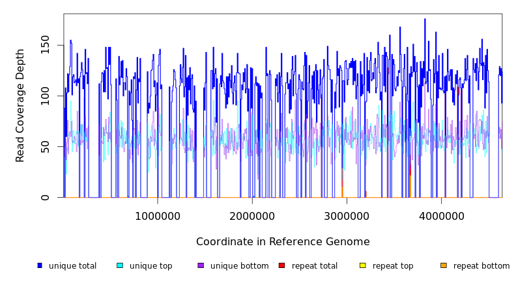Screen dimensions: 516x281
Task: Select the 'unique bottom' legend label
Action: [x=239, y=266]
